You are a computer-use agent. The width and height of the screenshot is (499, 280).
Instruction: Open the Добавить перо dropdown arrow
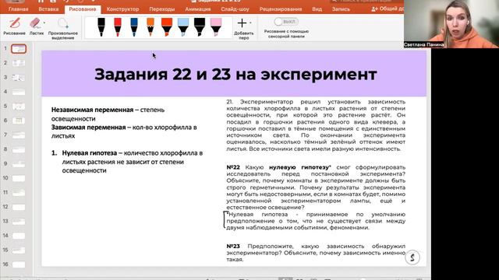tap(250, 23)
